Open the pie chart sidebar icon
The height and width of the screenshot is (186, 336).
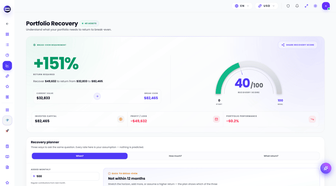click(7, 55)
